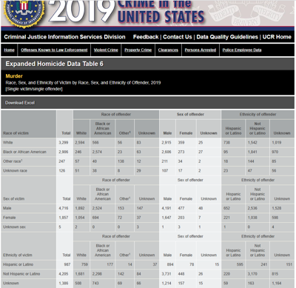The height and width of the screenshot is (288, 296).
Task: Click Expanded Homicide Data Table 6 heading
Action: 55,64
